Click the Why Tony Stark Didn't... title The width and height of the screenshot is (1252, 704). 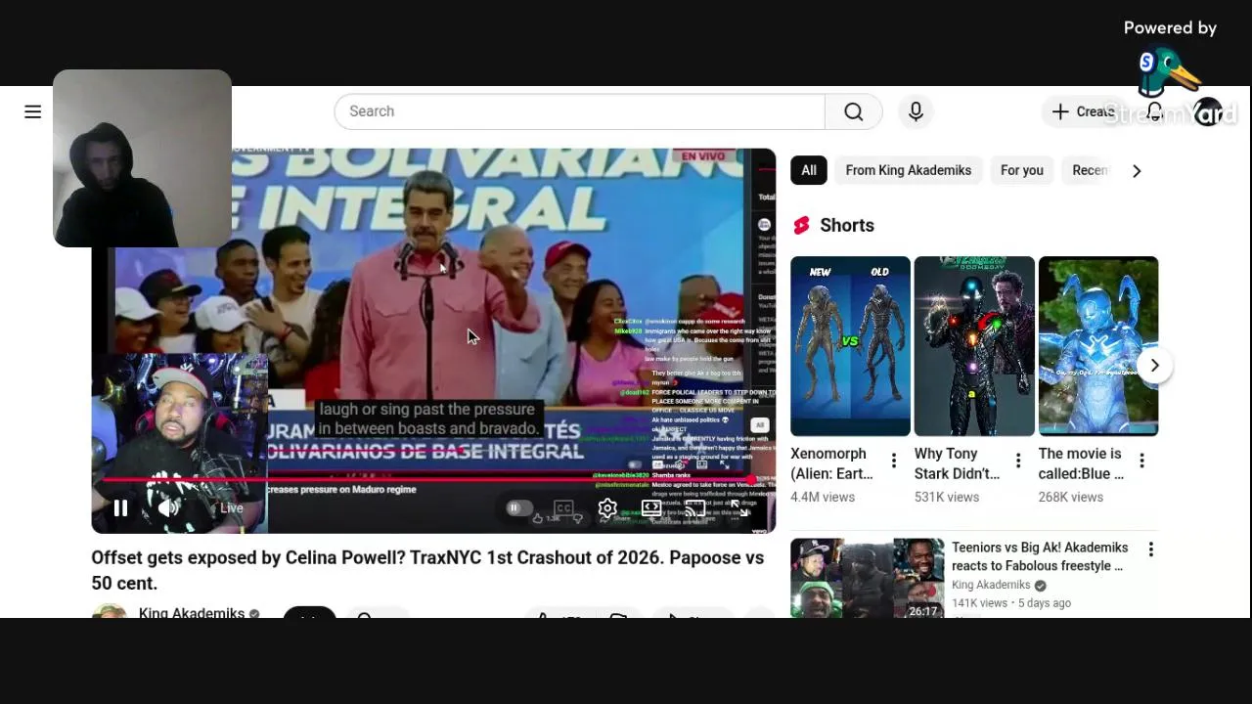pos(957,463)
